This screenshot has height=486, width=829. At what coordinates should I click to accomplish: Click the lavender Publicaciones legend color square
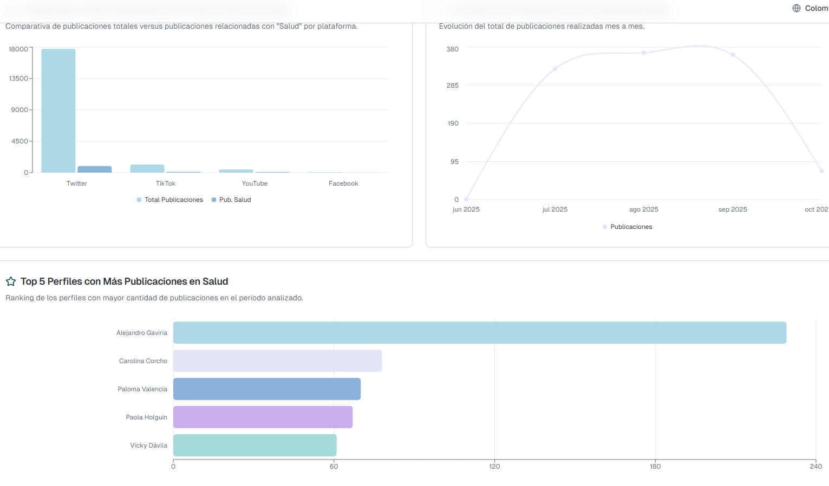tap(605, 227)
